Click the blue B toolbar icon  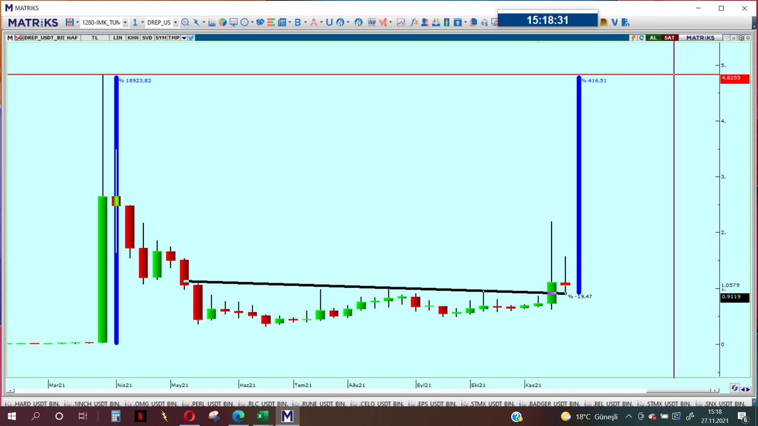[x=298, y=22]
